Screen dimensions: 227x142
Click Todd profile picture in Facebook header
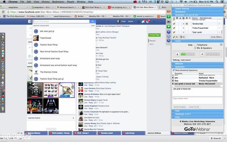[x=118, y=21]
